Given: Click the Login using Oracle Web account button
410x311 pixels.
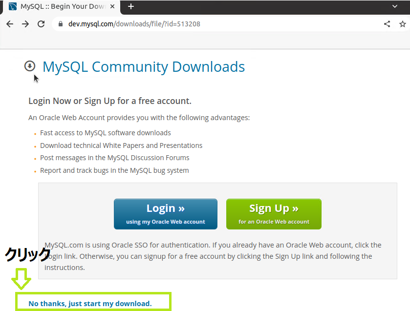Looking at the screenshot, I should [165, 213].
